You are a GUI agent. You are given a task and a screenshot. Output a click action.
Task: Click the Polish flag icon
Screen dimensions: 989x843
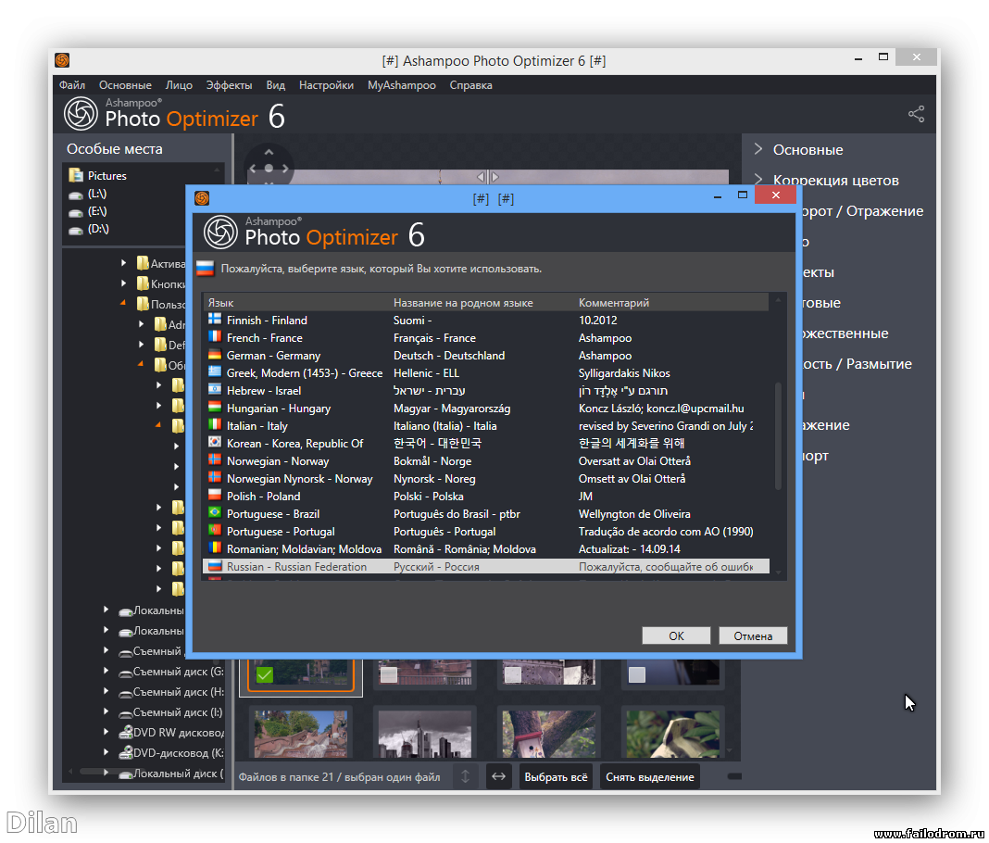215,496
